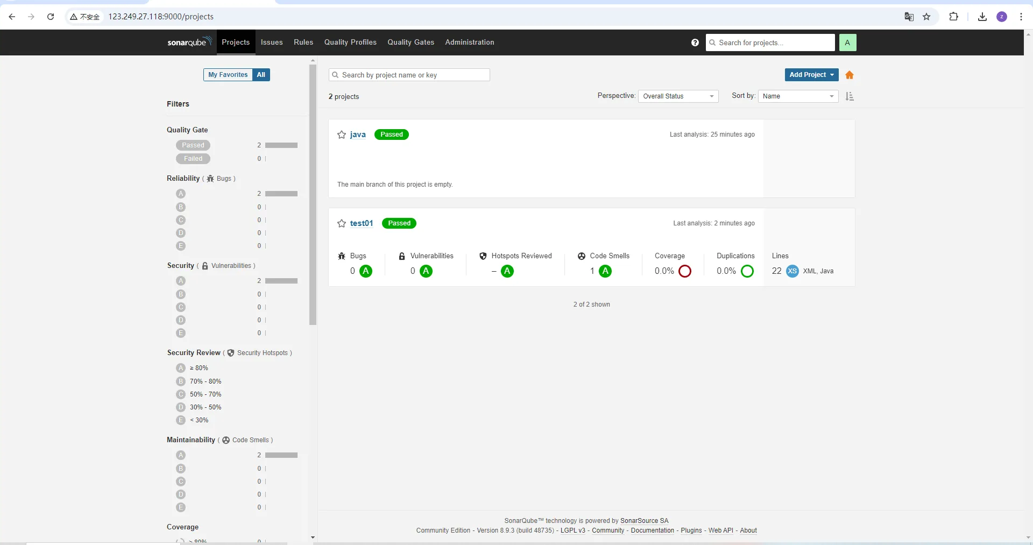Toggle the sort order direction icon
1033x545 pixels.
pos(850,96)
